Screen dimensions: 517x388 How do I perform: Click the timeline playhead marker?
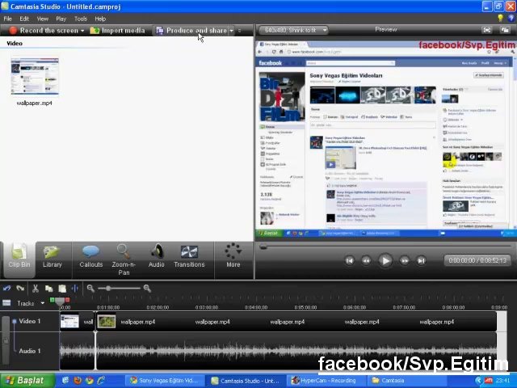[x=60, y=302]
